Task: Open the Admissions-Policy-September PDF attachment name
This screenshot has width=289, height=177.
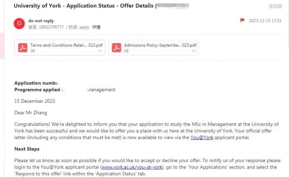Action: (x=160, y=45)
